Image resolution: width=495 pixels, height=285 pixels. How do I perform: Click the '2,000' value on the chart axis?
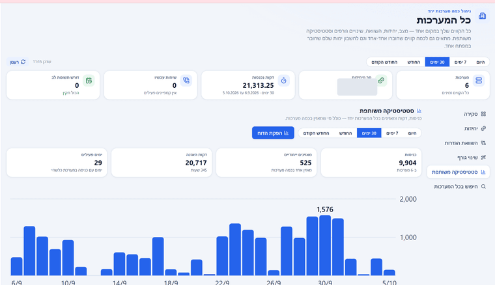408,199
